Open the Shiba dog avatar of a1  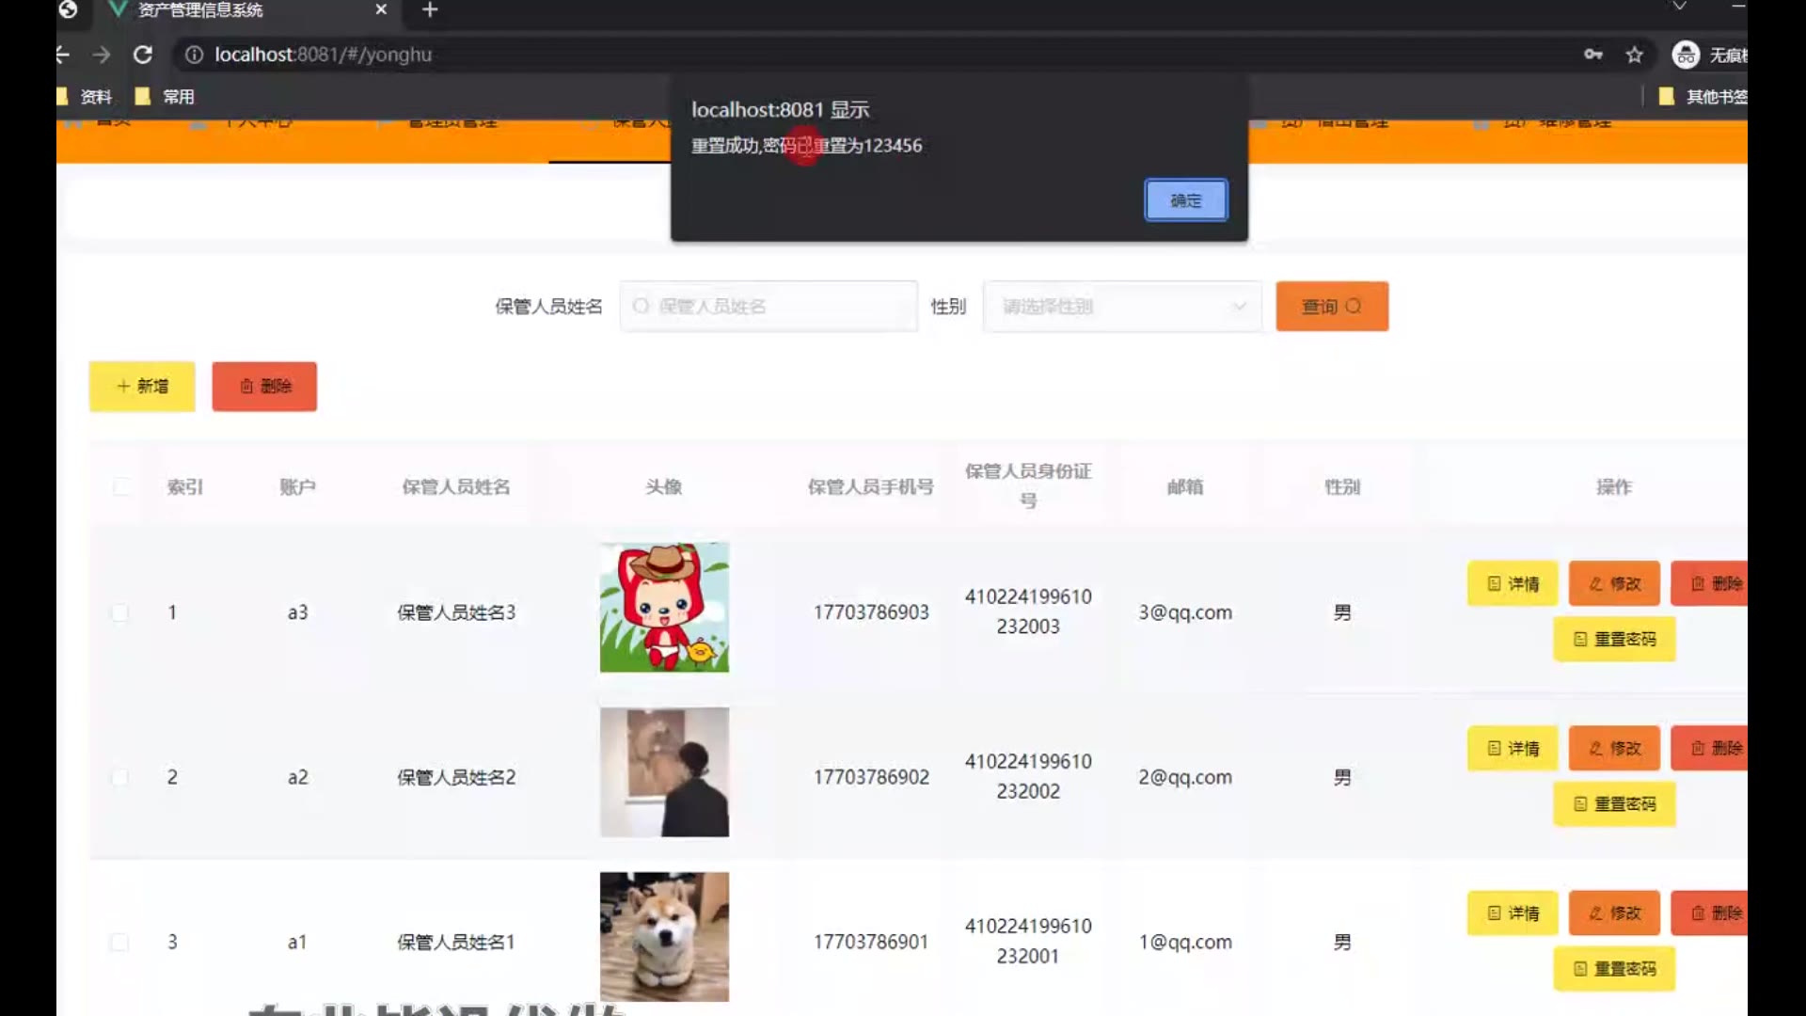coord(664,937)
